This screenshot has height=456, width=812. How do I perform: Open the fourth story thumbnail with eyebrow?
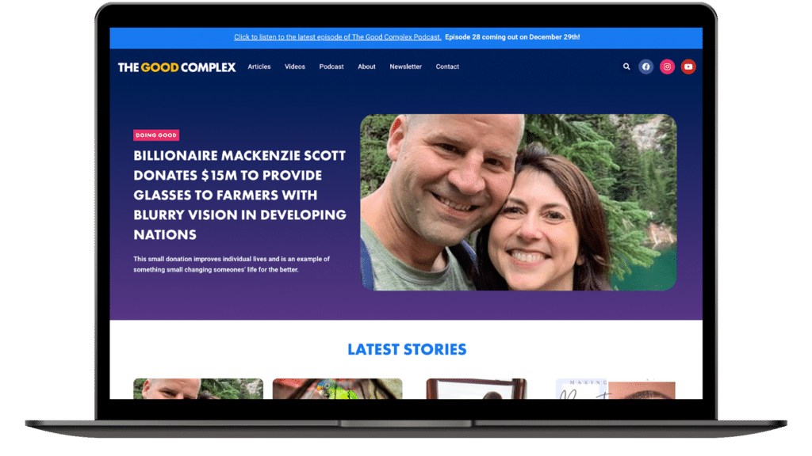615,389
